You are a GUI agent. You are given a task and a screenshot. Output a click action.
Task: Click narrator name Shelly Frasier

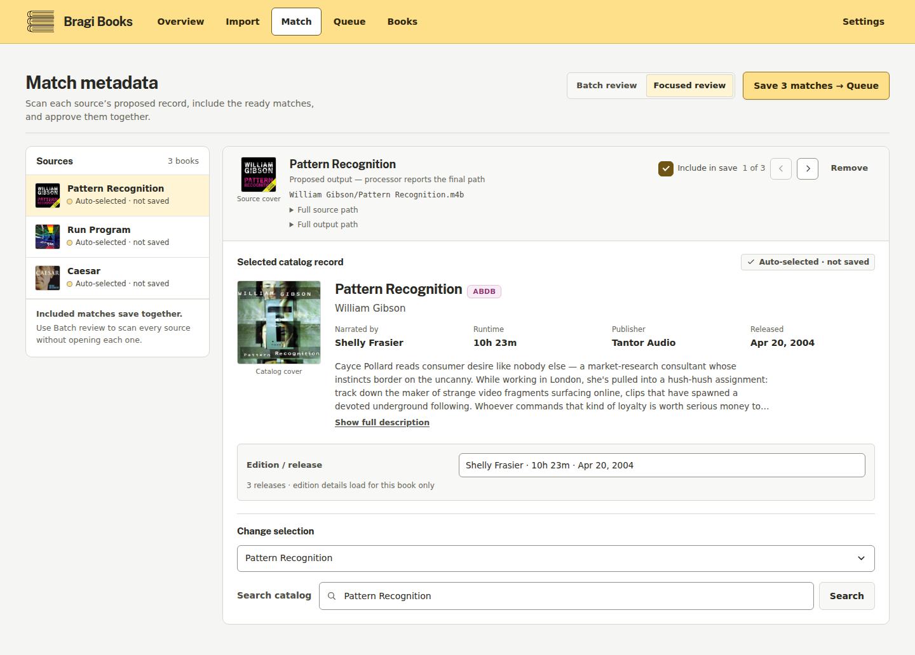(369, 343)
